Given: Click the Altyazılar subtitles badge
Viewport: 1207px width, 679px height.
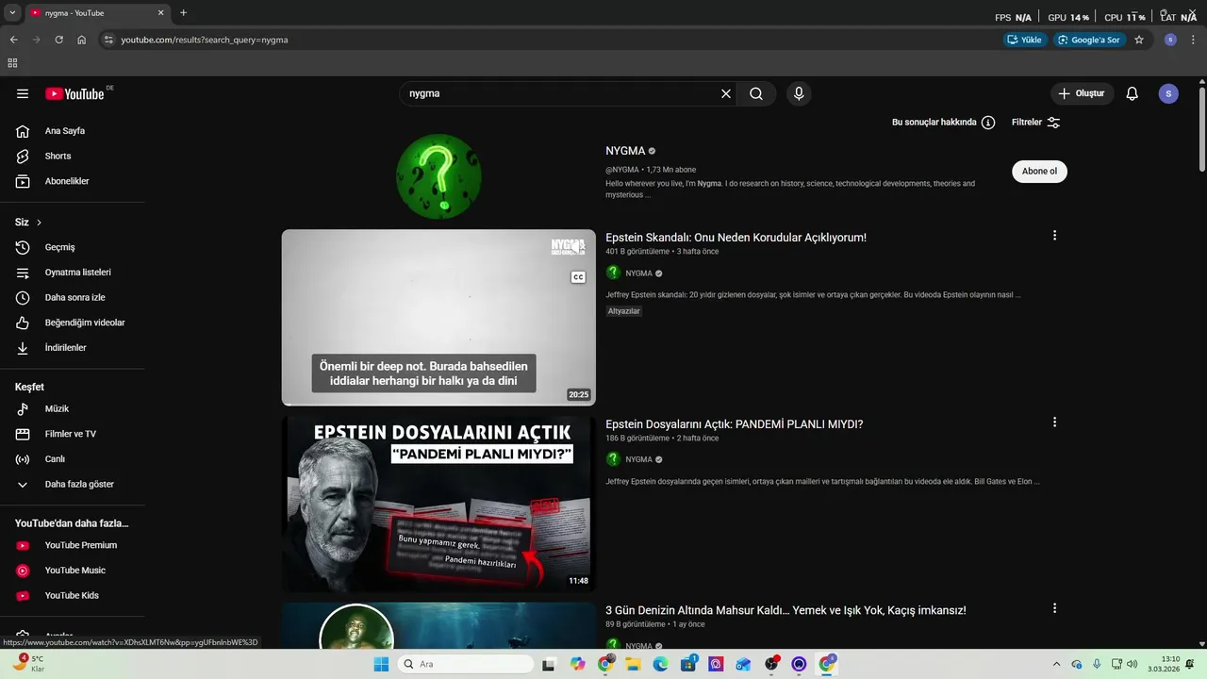Looking at the screenshot, I should (x=624, y=311).
